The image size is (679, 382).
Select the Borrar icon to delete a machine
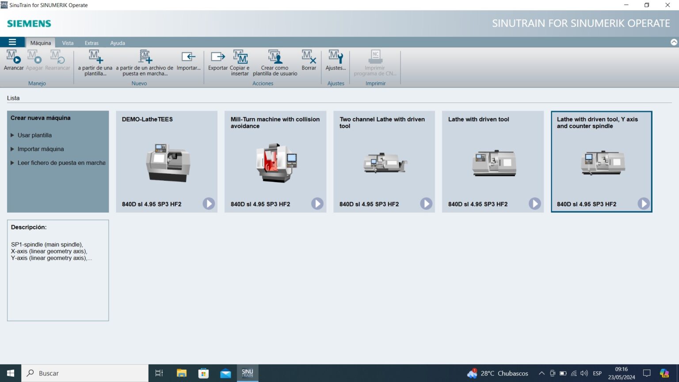(x=309, y=61)
